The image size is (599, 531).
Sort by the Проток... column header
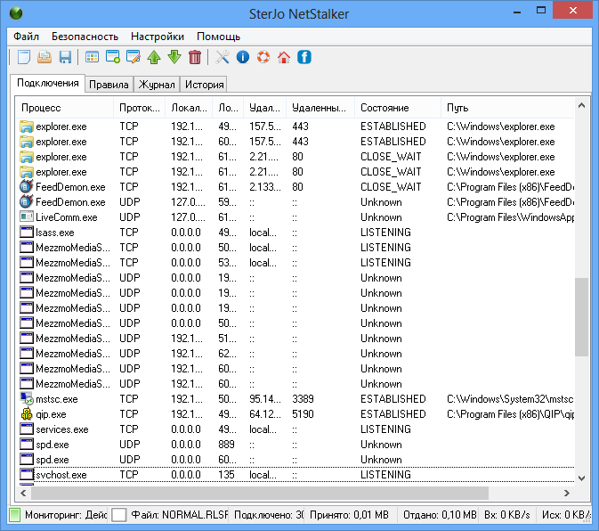(x=140, y=108)
